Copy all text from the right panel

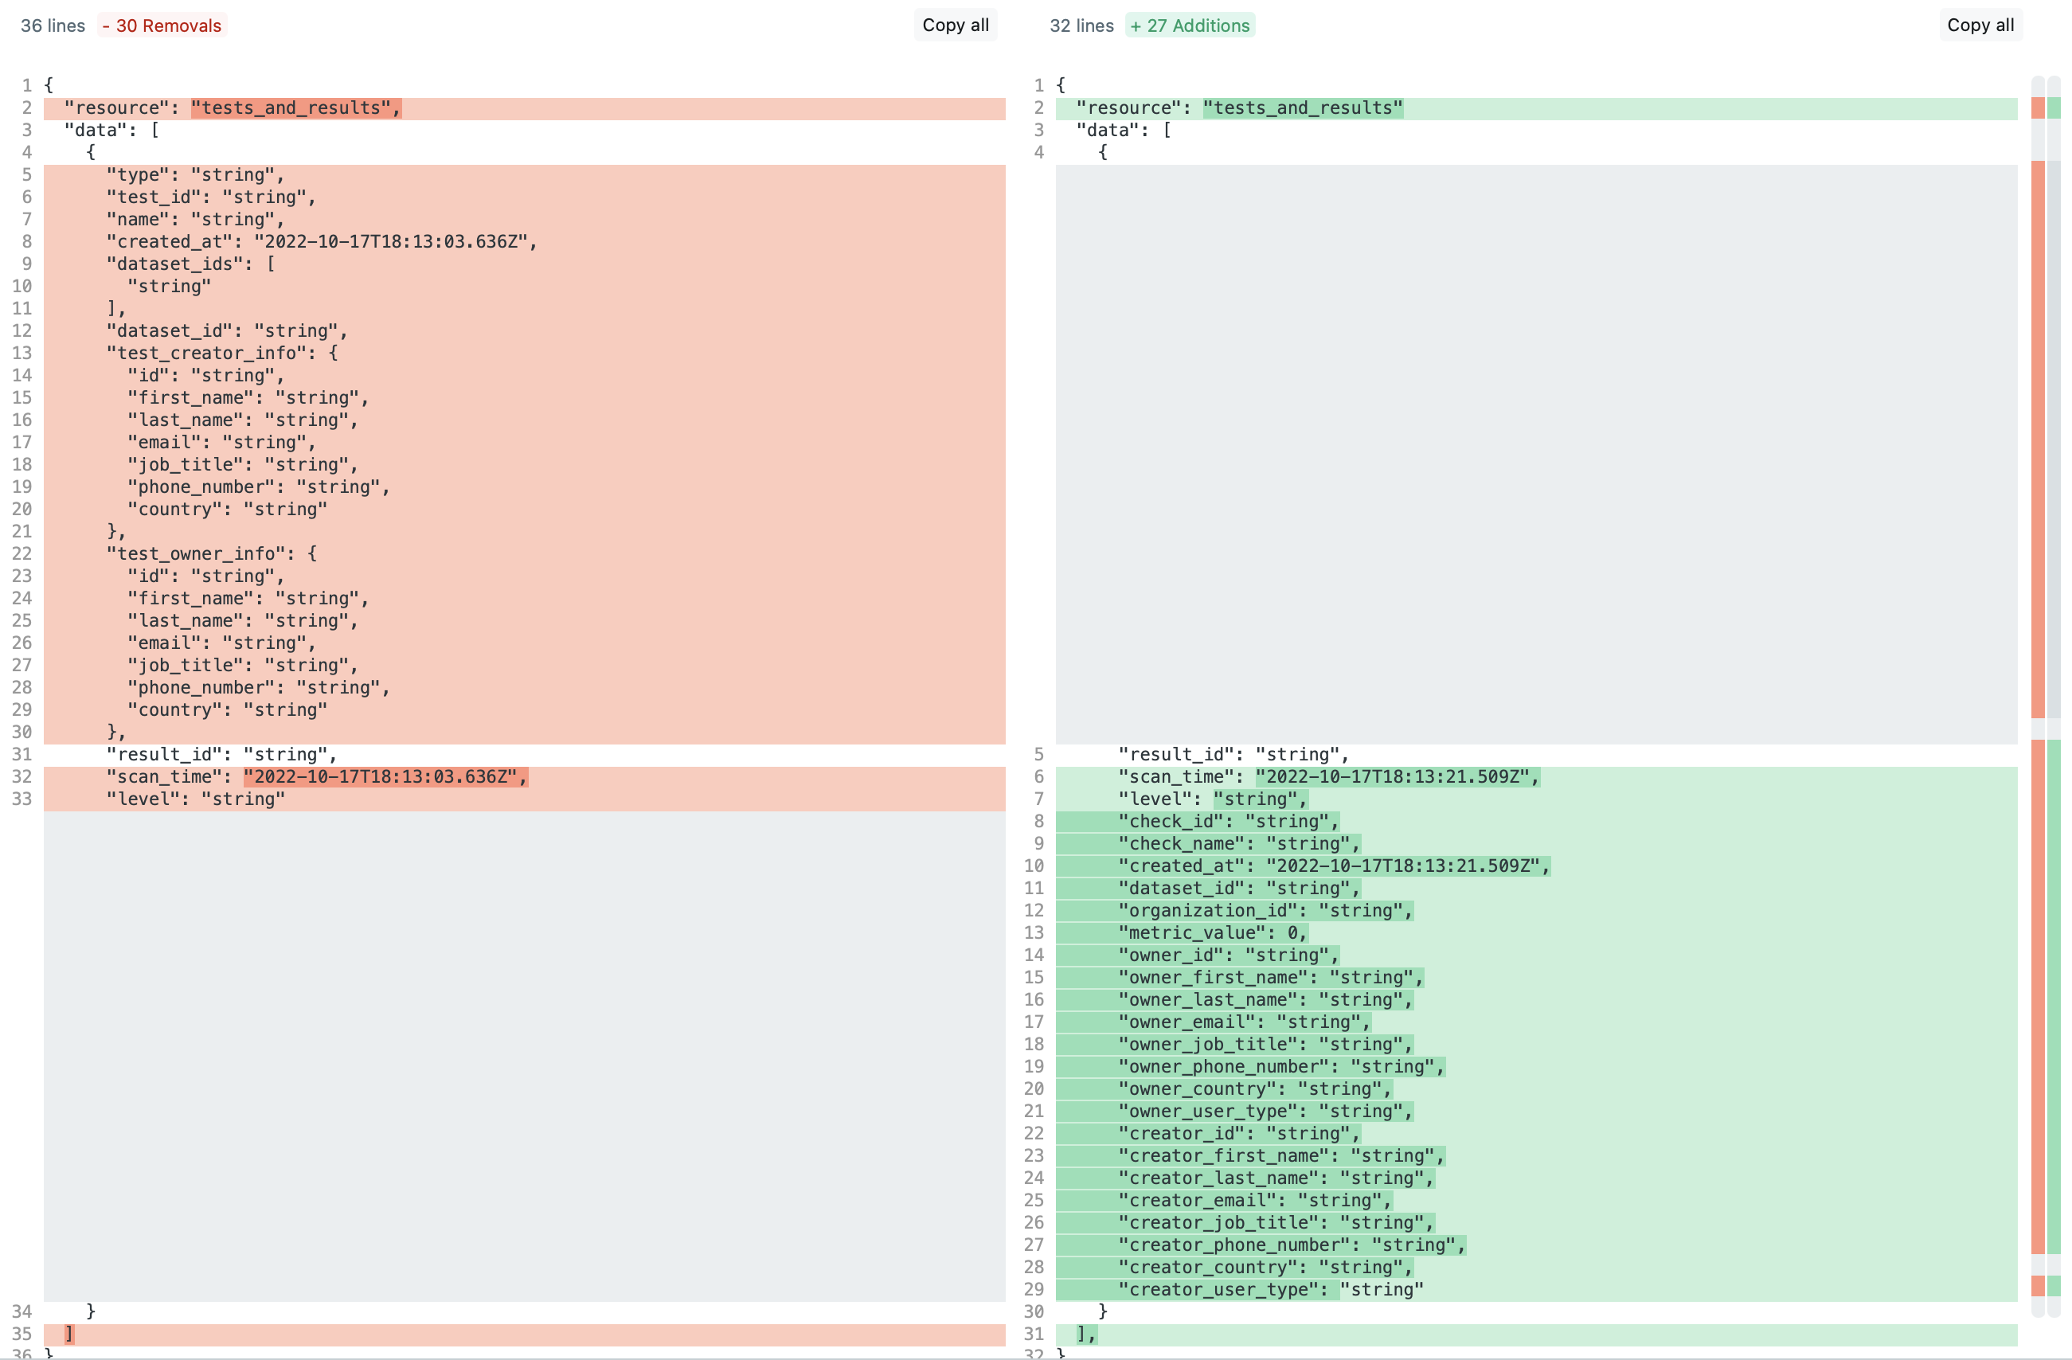pos(1980,25)
